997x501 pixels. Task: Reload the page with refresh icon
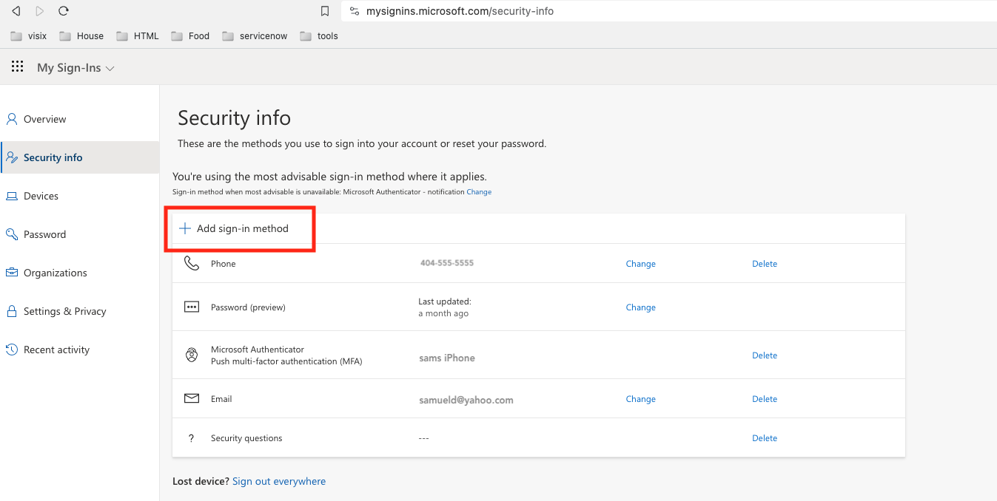64,11
